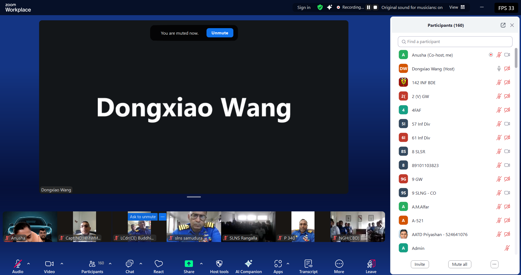Pause the meeting recording
521x275 pixels.
tap(368, 7)
